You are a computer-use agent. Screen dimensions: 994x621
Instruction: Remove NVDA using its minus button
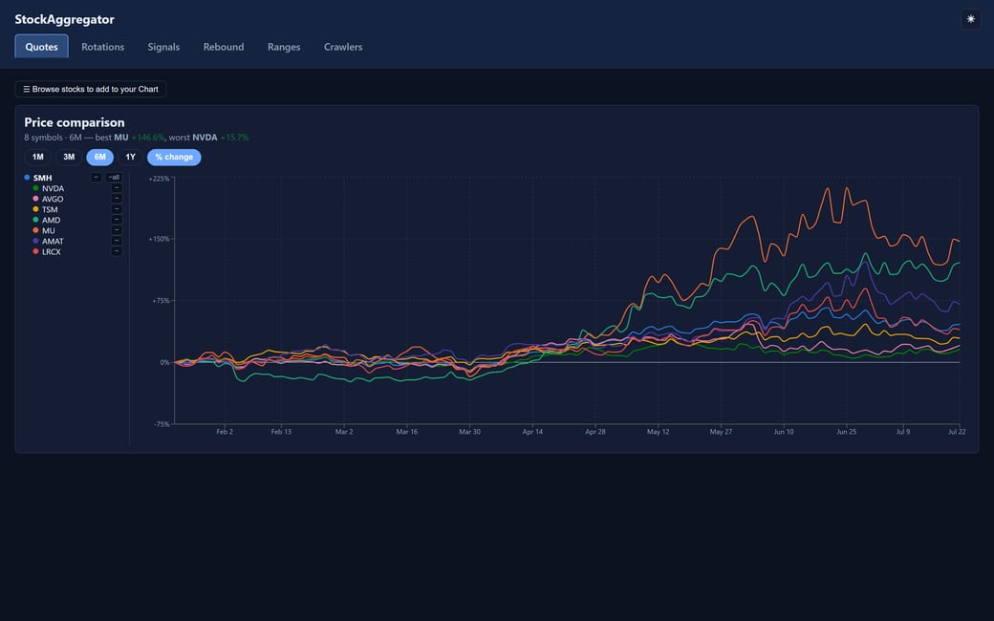point(117,188)
